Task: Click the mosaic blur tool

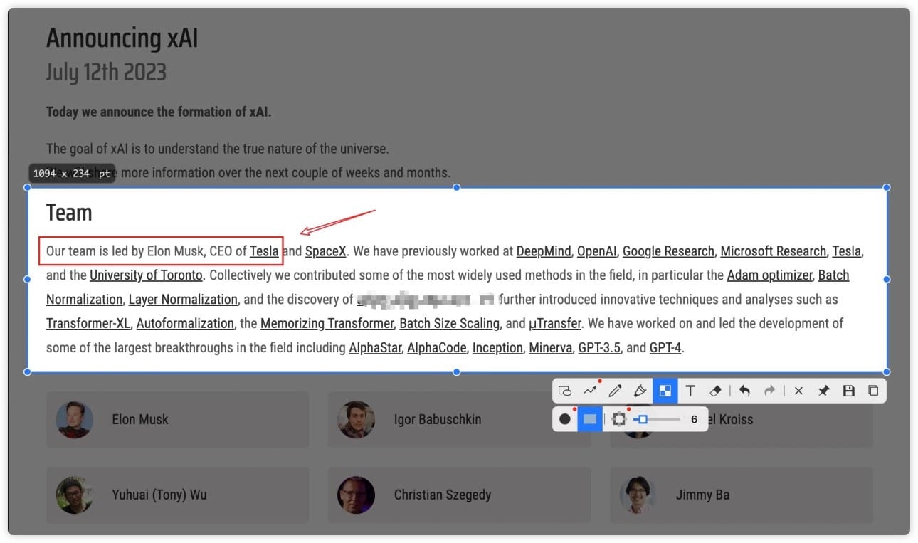Action: tap(665, 391)
